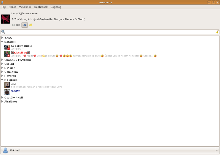Click Levi's "vilaghaborut" status message

point(37,87)
